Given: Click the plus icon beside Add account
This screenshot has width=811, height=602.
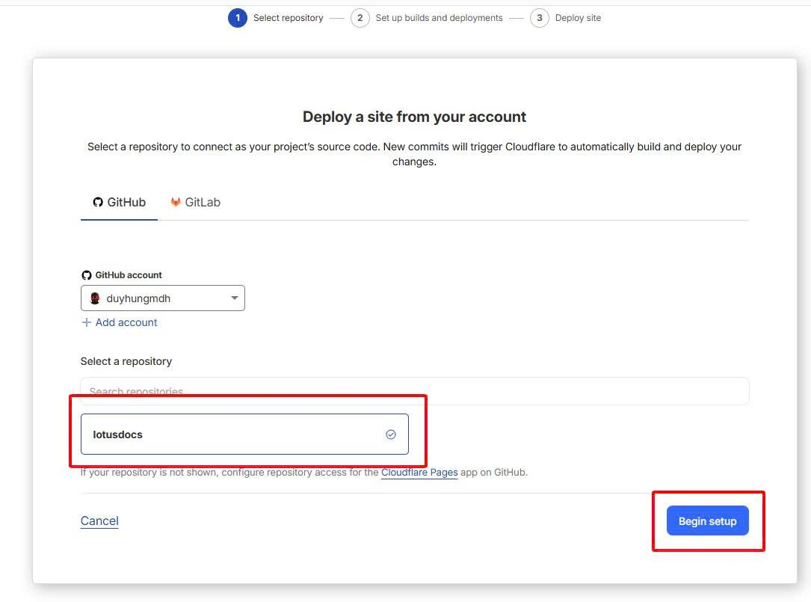Looking at the screenshot, I should pos(87,322).
